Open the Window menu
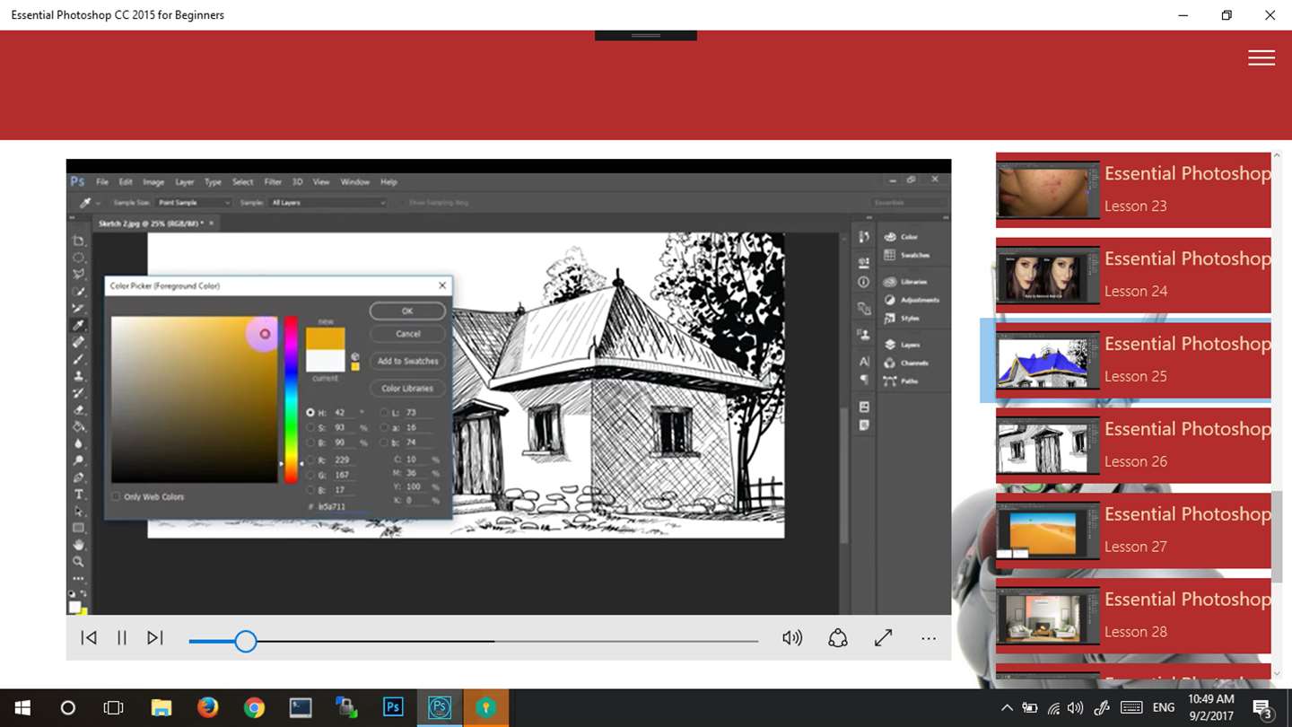 pyautogui.click(x=354, y=181)
